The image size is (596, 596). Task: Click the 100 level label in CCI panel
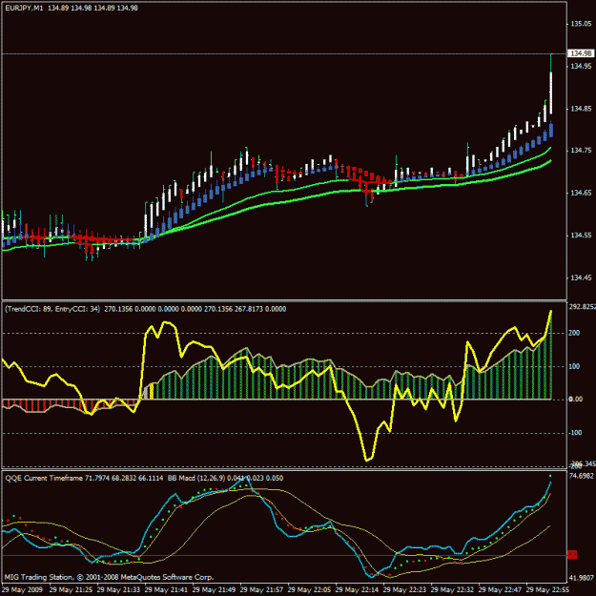pyautogui.click(x=574, y=366)
